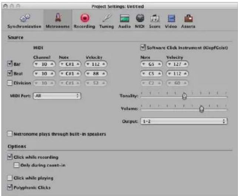This screenshot has width=238, height=196.
Task: Decrease Beat MIDI velocity 88 arrow
Action: 88,74
